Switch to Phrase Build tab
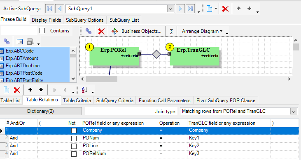Viewport: 301px width, 160px height. 14,19
